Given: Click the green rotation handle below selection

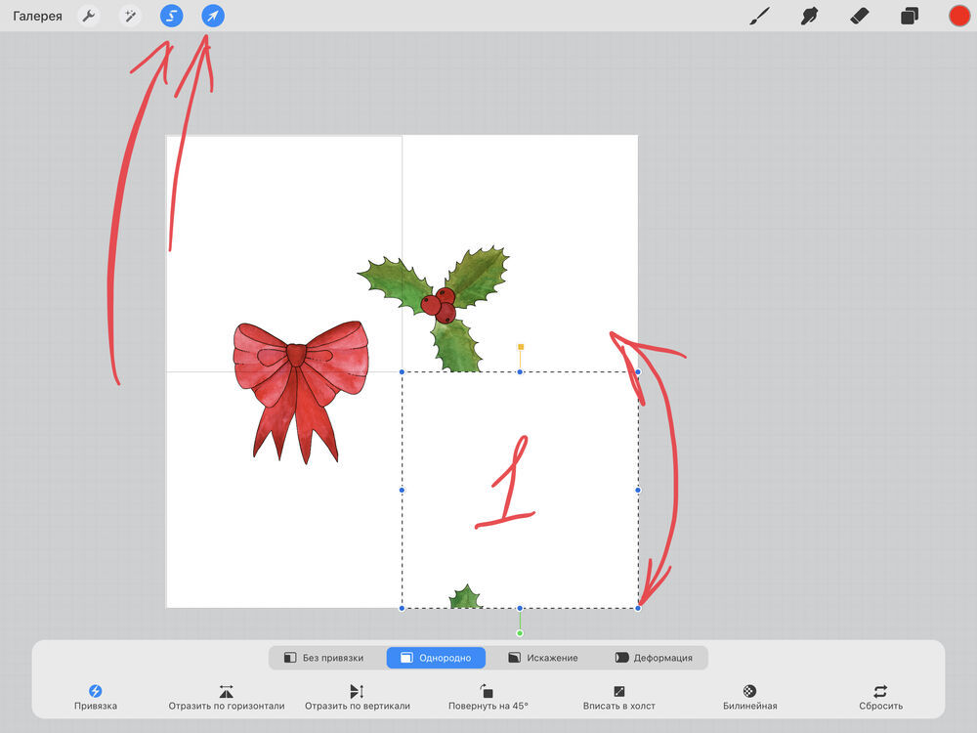Looking at the screenshot, I should (520, 633).
